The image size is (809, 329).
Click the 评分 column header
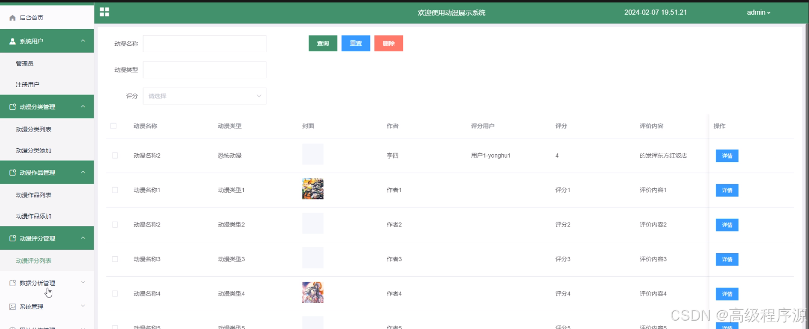click(561, 126)
